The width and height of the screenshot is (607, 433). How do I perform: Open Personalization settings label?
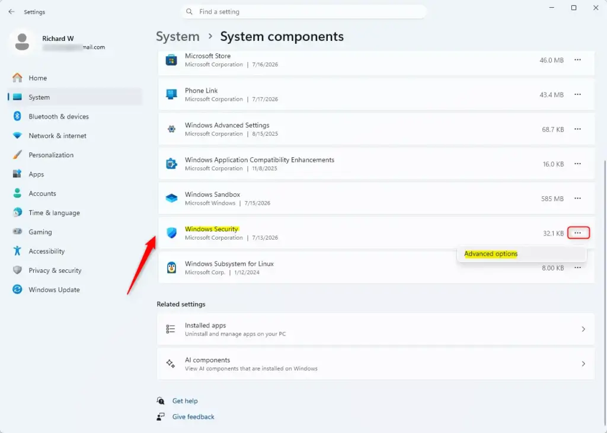(51, 155)
